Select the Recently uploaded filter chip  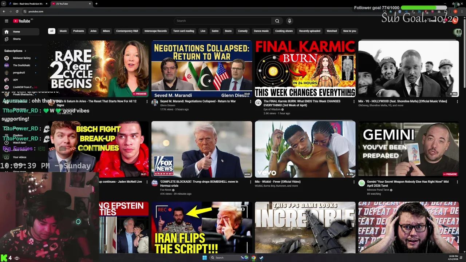pyautogui.click(x=310, y=31)
